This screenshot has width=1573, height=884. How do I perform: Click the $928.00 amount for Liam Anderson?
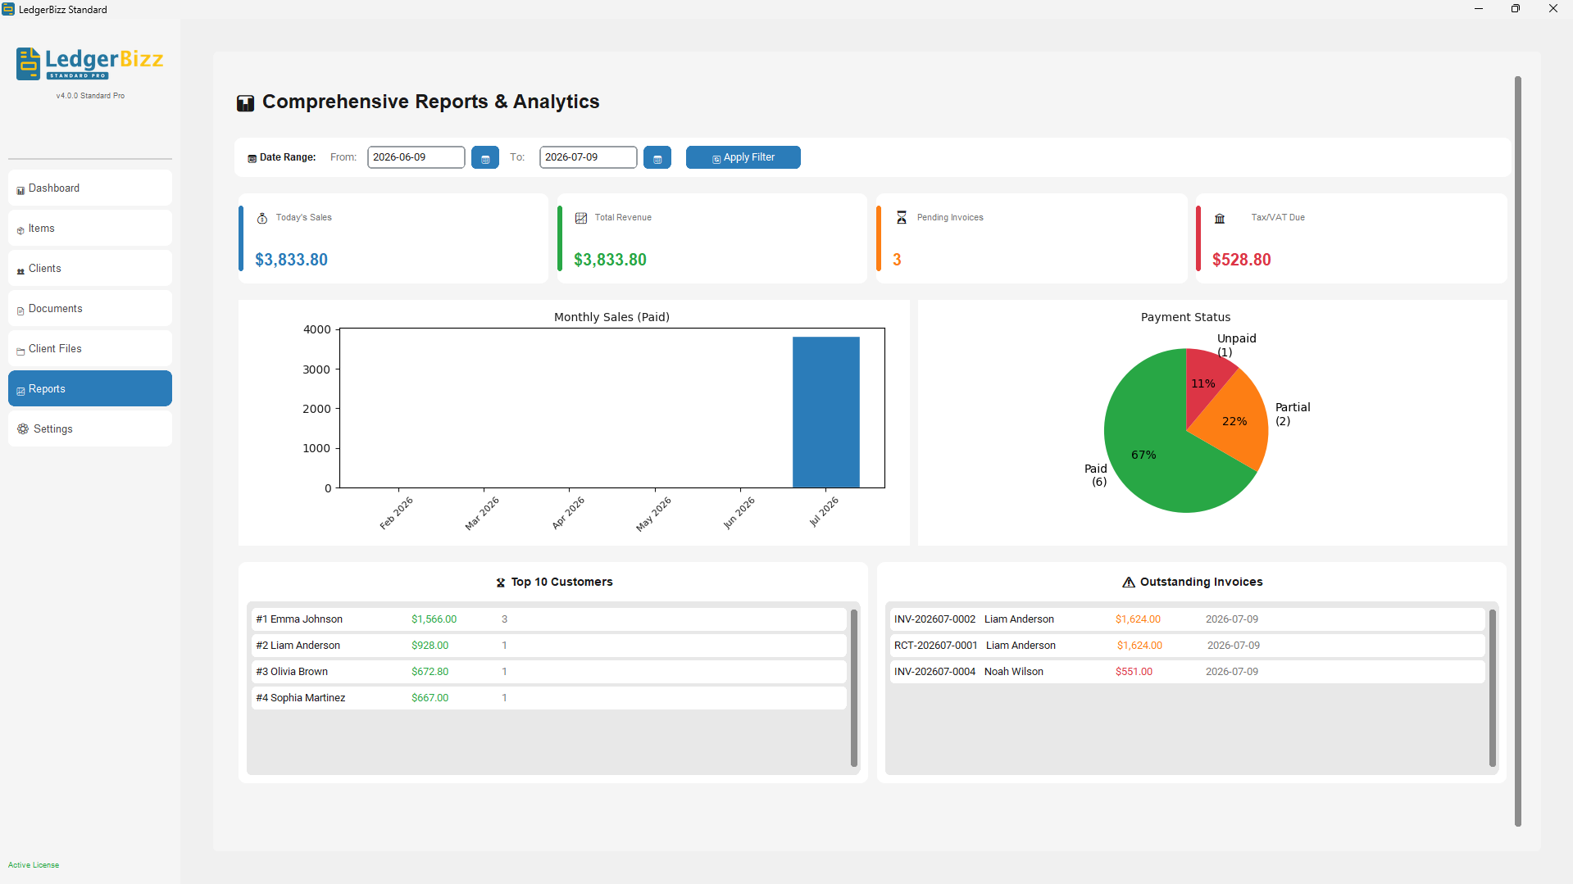(430, 646)
